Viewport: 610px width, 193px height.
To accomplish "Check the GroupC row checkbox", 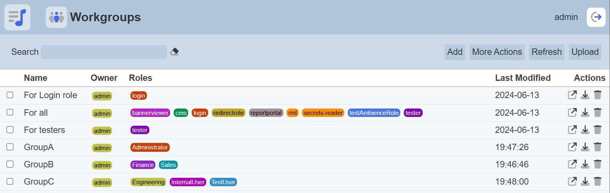I will coord(10,181).
